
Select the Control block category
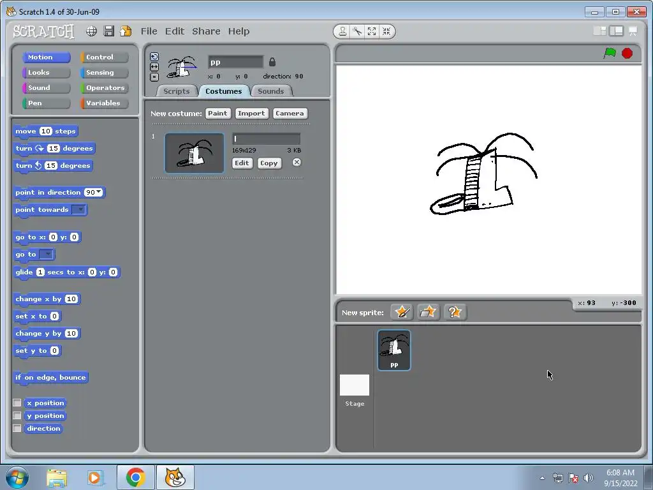(x=104, y=57)
